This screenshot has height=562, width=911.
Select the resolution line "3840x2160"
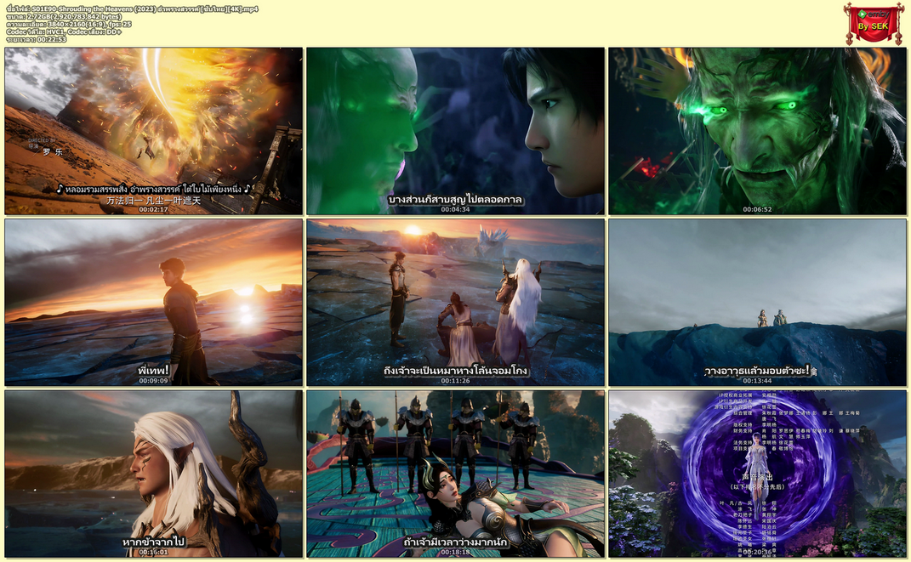tap(69, 25)
